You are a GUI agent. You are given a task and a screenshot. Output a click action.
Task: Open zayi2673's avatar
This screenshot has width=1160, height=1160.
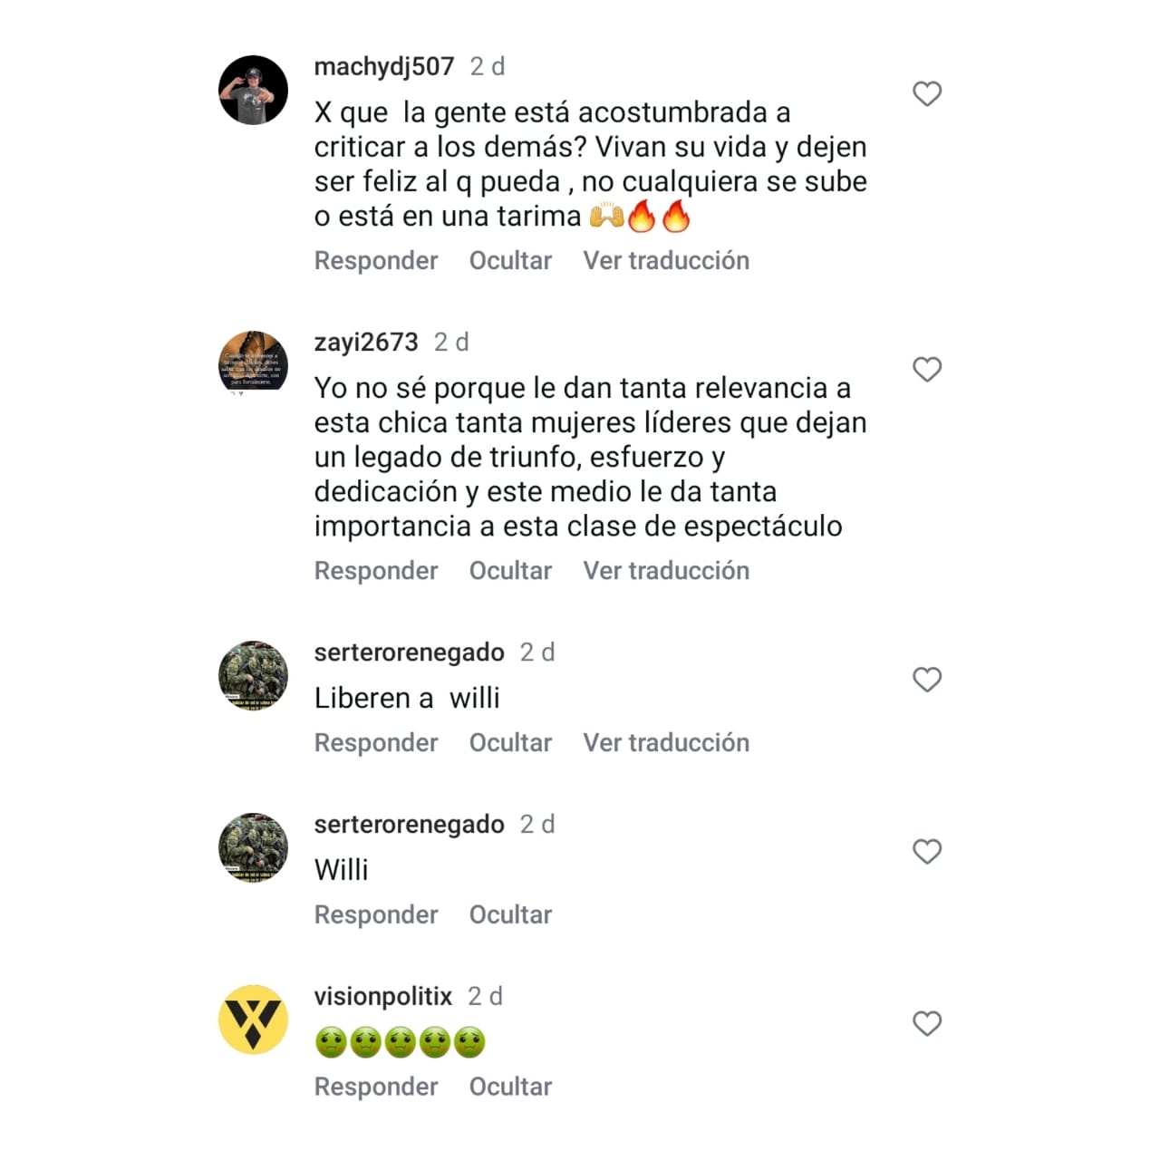tap(254, 365)
